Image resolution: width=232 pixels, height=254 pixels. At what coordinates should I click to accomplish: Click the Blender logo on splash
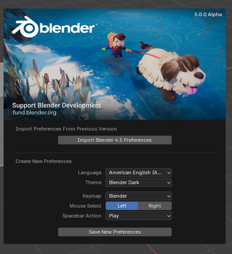(x=54, y=27)
